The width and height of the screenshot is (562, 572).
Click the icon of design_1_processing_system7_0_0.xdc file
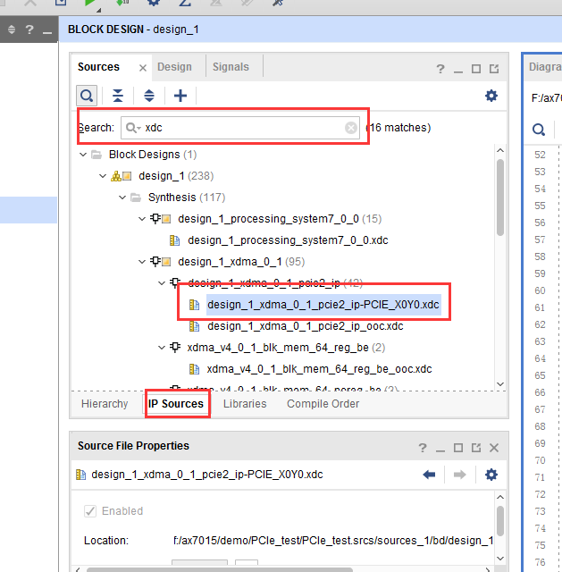click(x=175, y=240)
